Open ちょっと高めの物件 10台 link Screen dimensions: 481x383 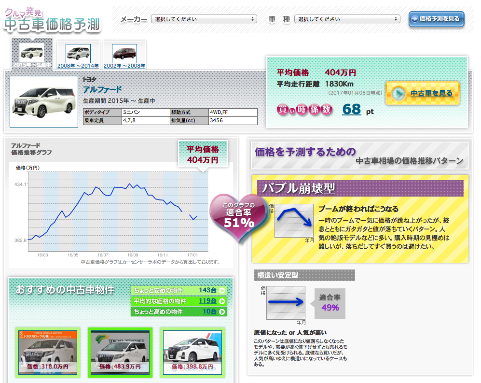(179, 312)
